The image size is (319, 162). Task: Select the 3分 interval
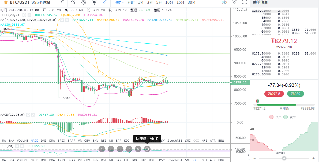pos(150,2)
